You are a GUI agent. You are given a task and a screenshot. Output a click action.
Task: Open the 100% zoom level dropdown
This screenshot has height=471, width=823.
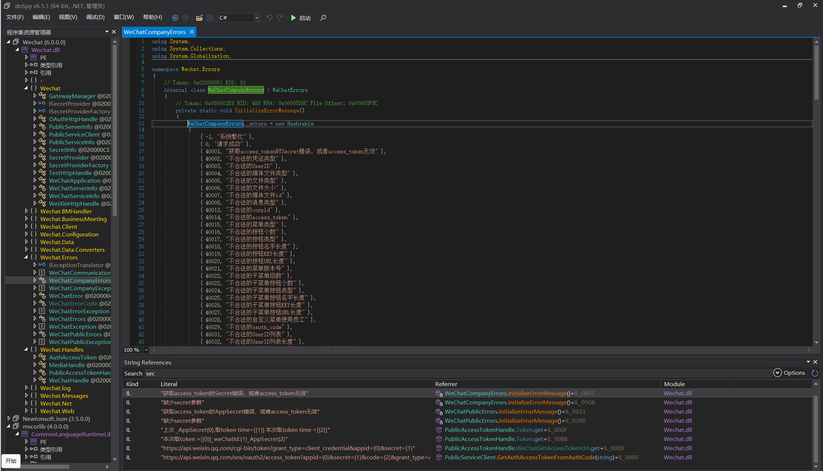(x=146, y=350)
